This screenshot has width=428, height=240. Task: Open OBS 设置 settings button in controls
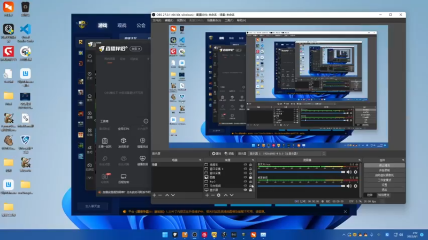[384, 185]
